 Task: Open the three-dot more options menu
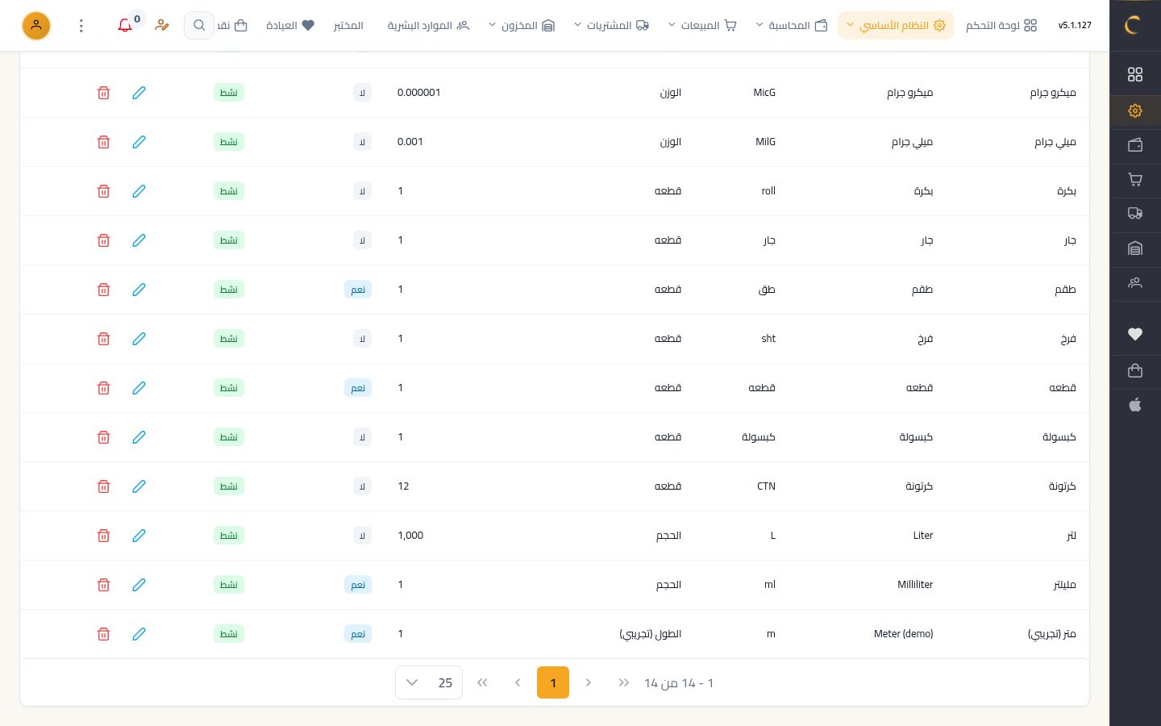coord(81,26)
